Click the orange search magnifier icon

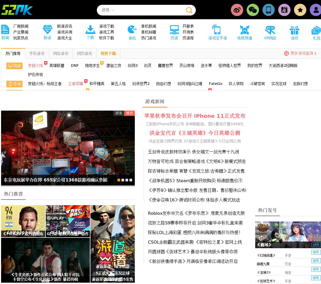(x=189, y=10)
